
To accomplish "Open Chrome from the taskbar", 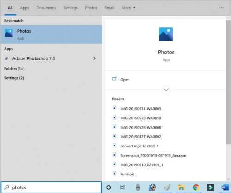I will click(196, 187).
